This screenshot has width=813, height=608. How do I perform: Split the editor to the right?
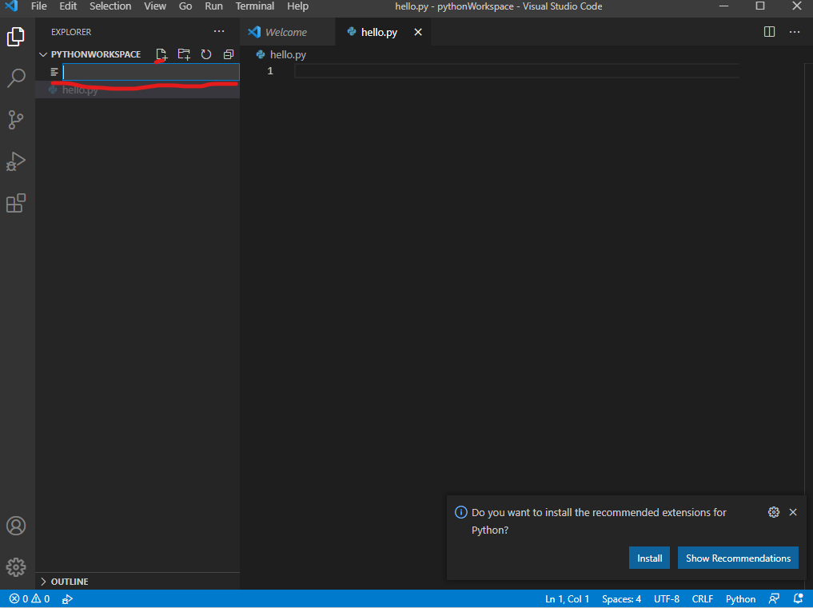770,32
